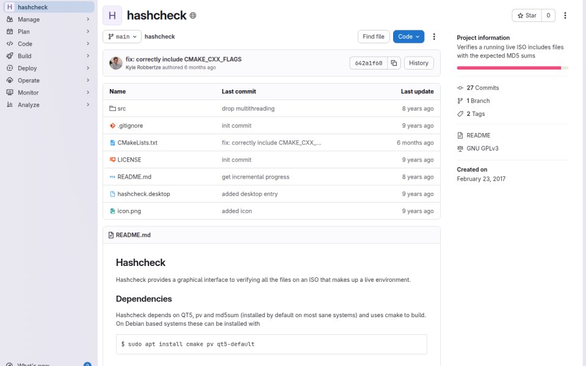Click commit author Kyle Robbertze's name
The image size is (586, 366).
(x=143, y=68)
